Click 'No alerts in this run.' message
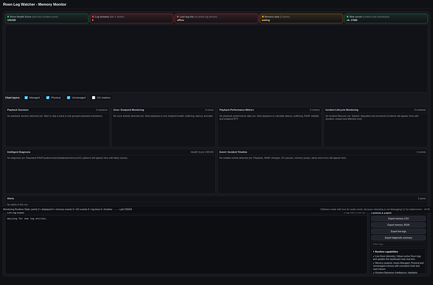 (x=18, y=205)
